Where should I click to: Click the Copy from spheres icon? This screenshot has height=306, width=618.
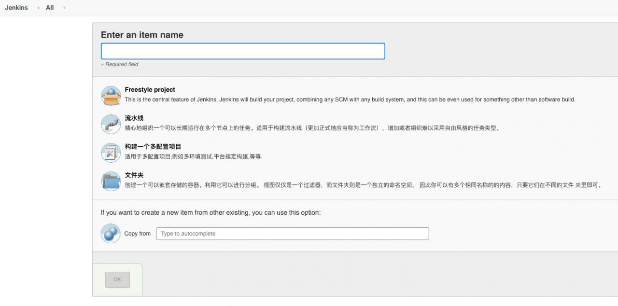[x=111, y=233]
